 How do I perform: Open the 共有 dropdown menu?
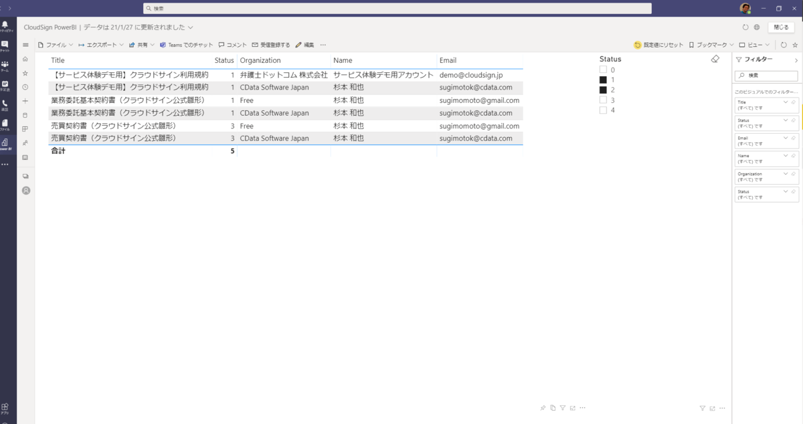[x=142, y=45]
